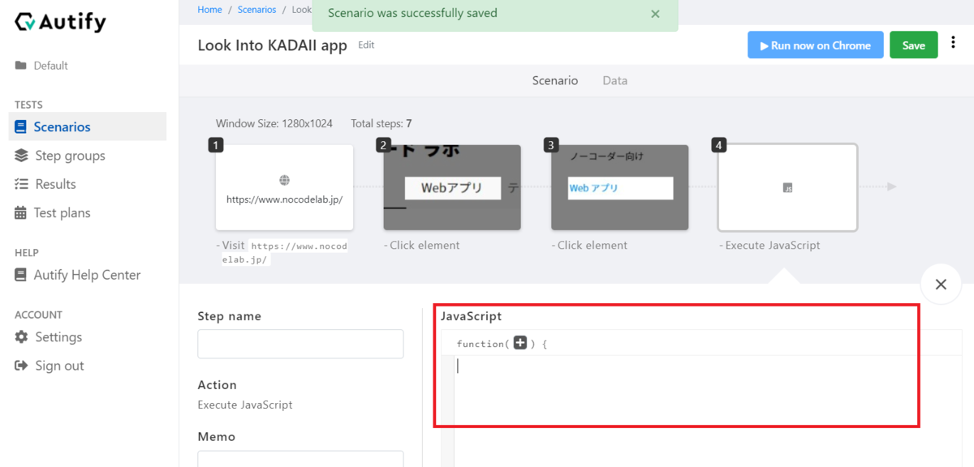Viewport: 974px width, 467px height.
Task: Open the three-dot more options menu
Action: point(954,44)
